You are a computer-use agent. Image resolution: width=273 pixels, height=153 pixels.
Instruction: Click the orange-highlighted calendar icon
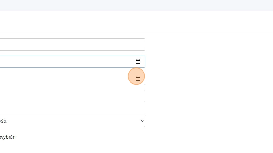point(138,79)
